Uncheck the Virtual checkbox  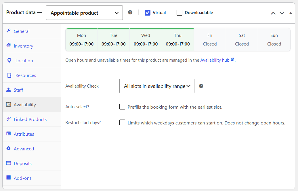(148, 13)
